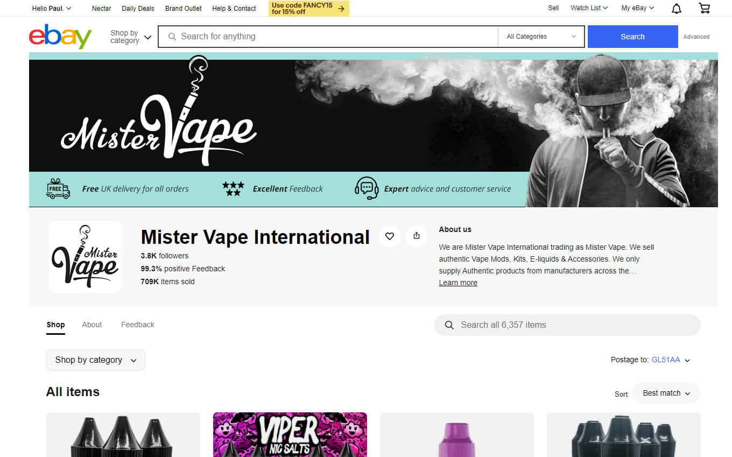Click the customer service headset icon

(x=367, y=188)
